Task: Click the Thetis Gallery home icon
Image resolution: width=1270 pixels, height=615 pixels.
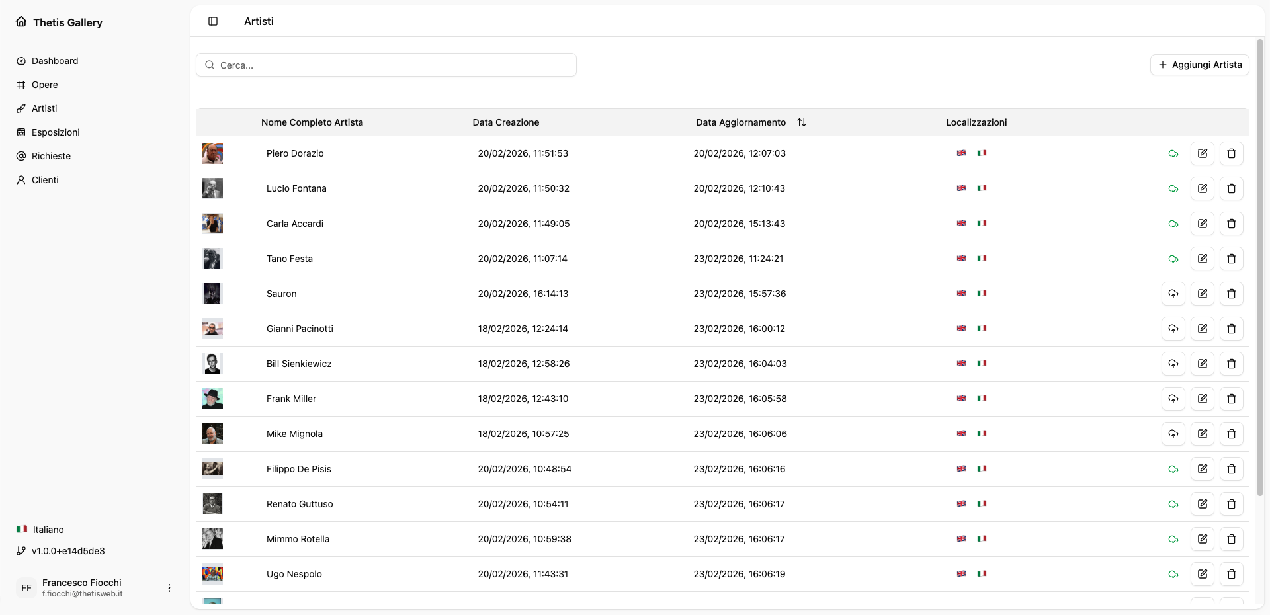Action: 22,22
